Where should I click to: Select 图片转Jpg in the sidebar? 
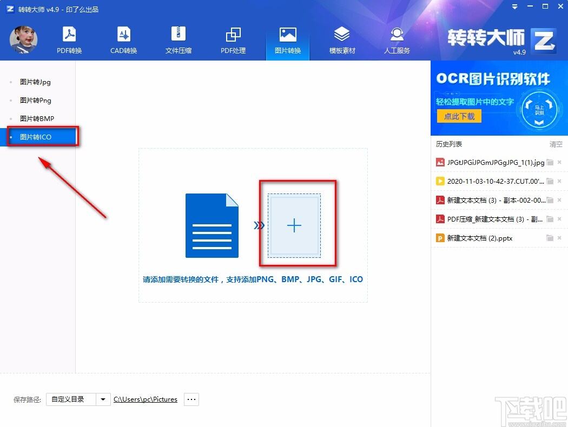(38, 82)
